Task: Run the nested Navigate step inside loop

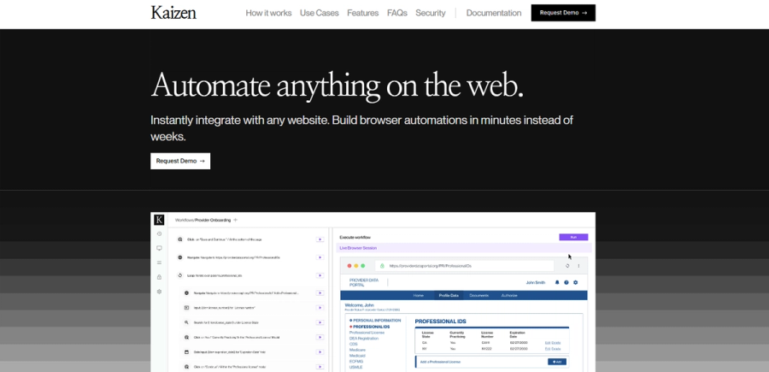Action: click(x=320, y=293)
